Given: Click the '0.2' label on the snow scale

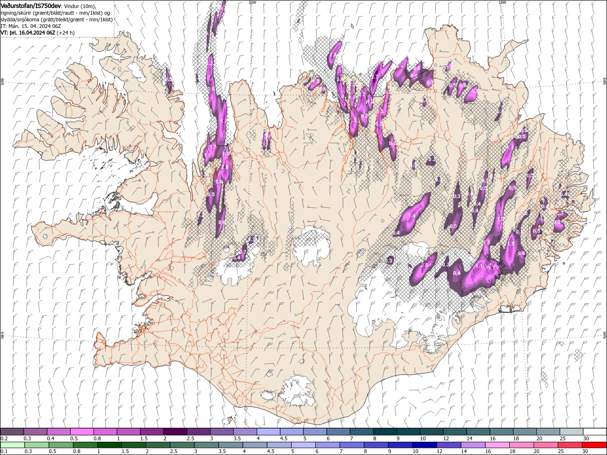Looking at the screenshot, I should (4, 438).
